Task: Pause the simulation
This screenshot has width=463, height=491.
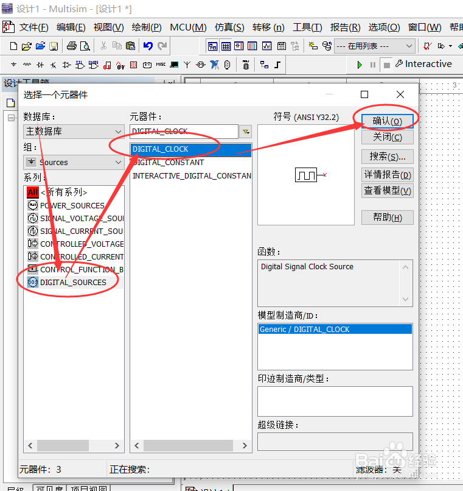Action: click(x=372, y=65)
